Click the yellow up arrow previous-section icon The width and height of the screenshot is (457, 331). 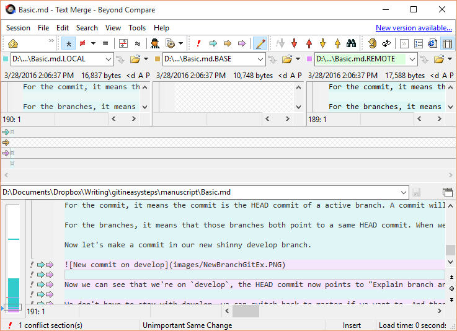[x=337, y=44]
